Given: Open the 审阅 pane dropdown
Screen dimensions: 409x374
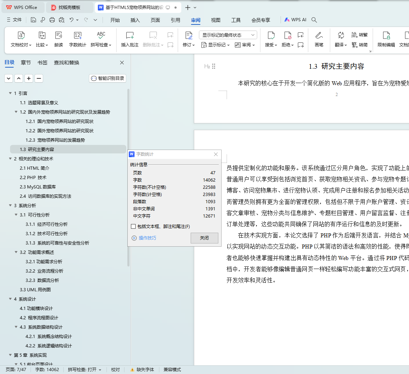Looking at the screenshot, I should [x=245, y=45].
